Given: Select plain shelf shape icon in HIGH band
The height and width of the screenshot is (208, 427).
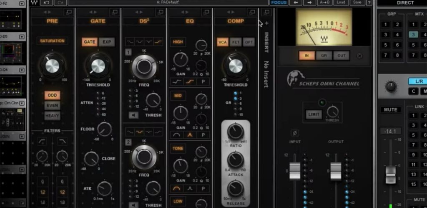Looking at the screenshot, I should [x=176, y=81].
